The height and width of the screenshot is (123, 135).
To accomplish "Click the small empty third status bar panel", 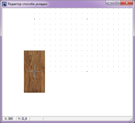I will pyautogui.click(x=36, y=118).
